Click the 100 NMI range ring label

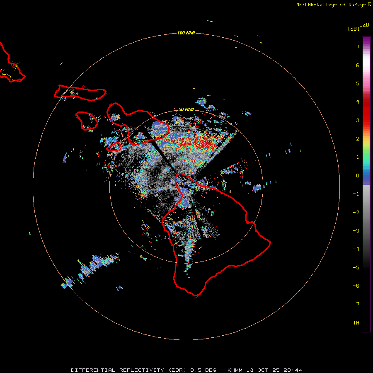coord(186,33)
